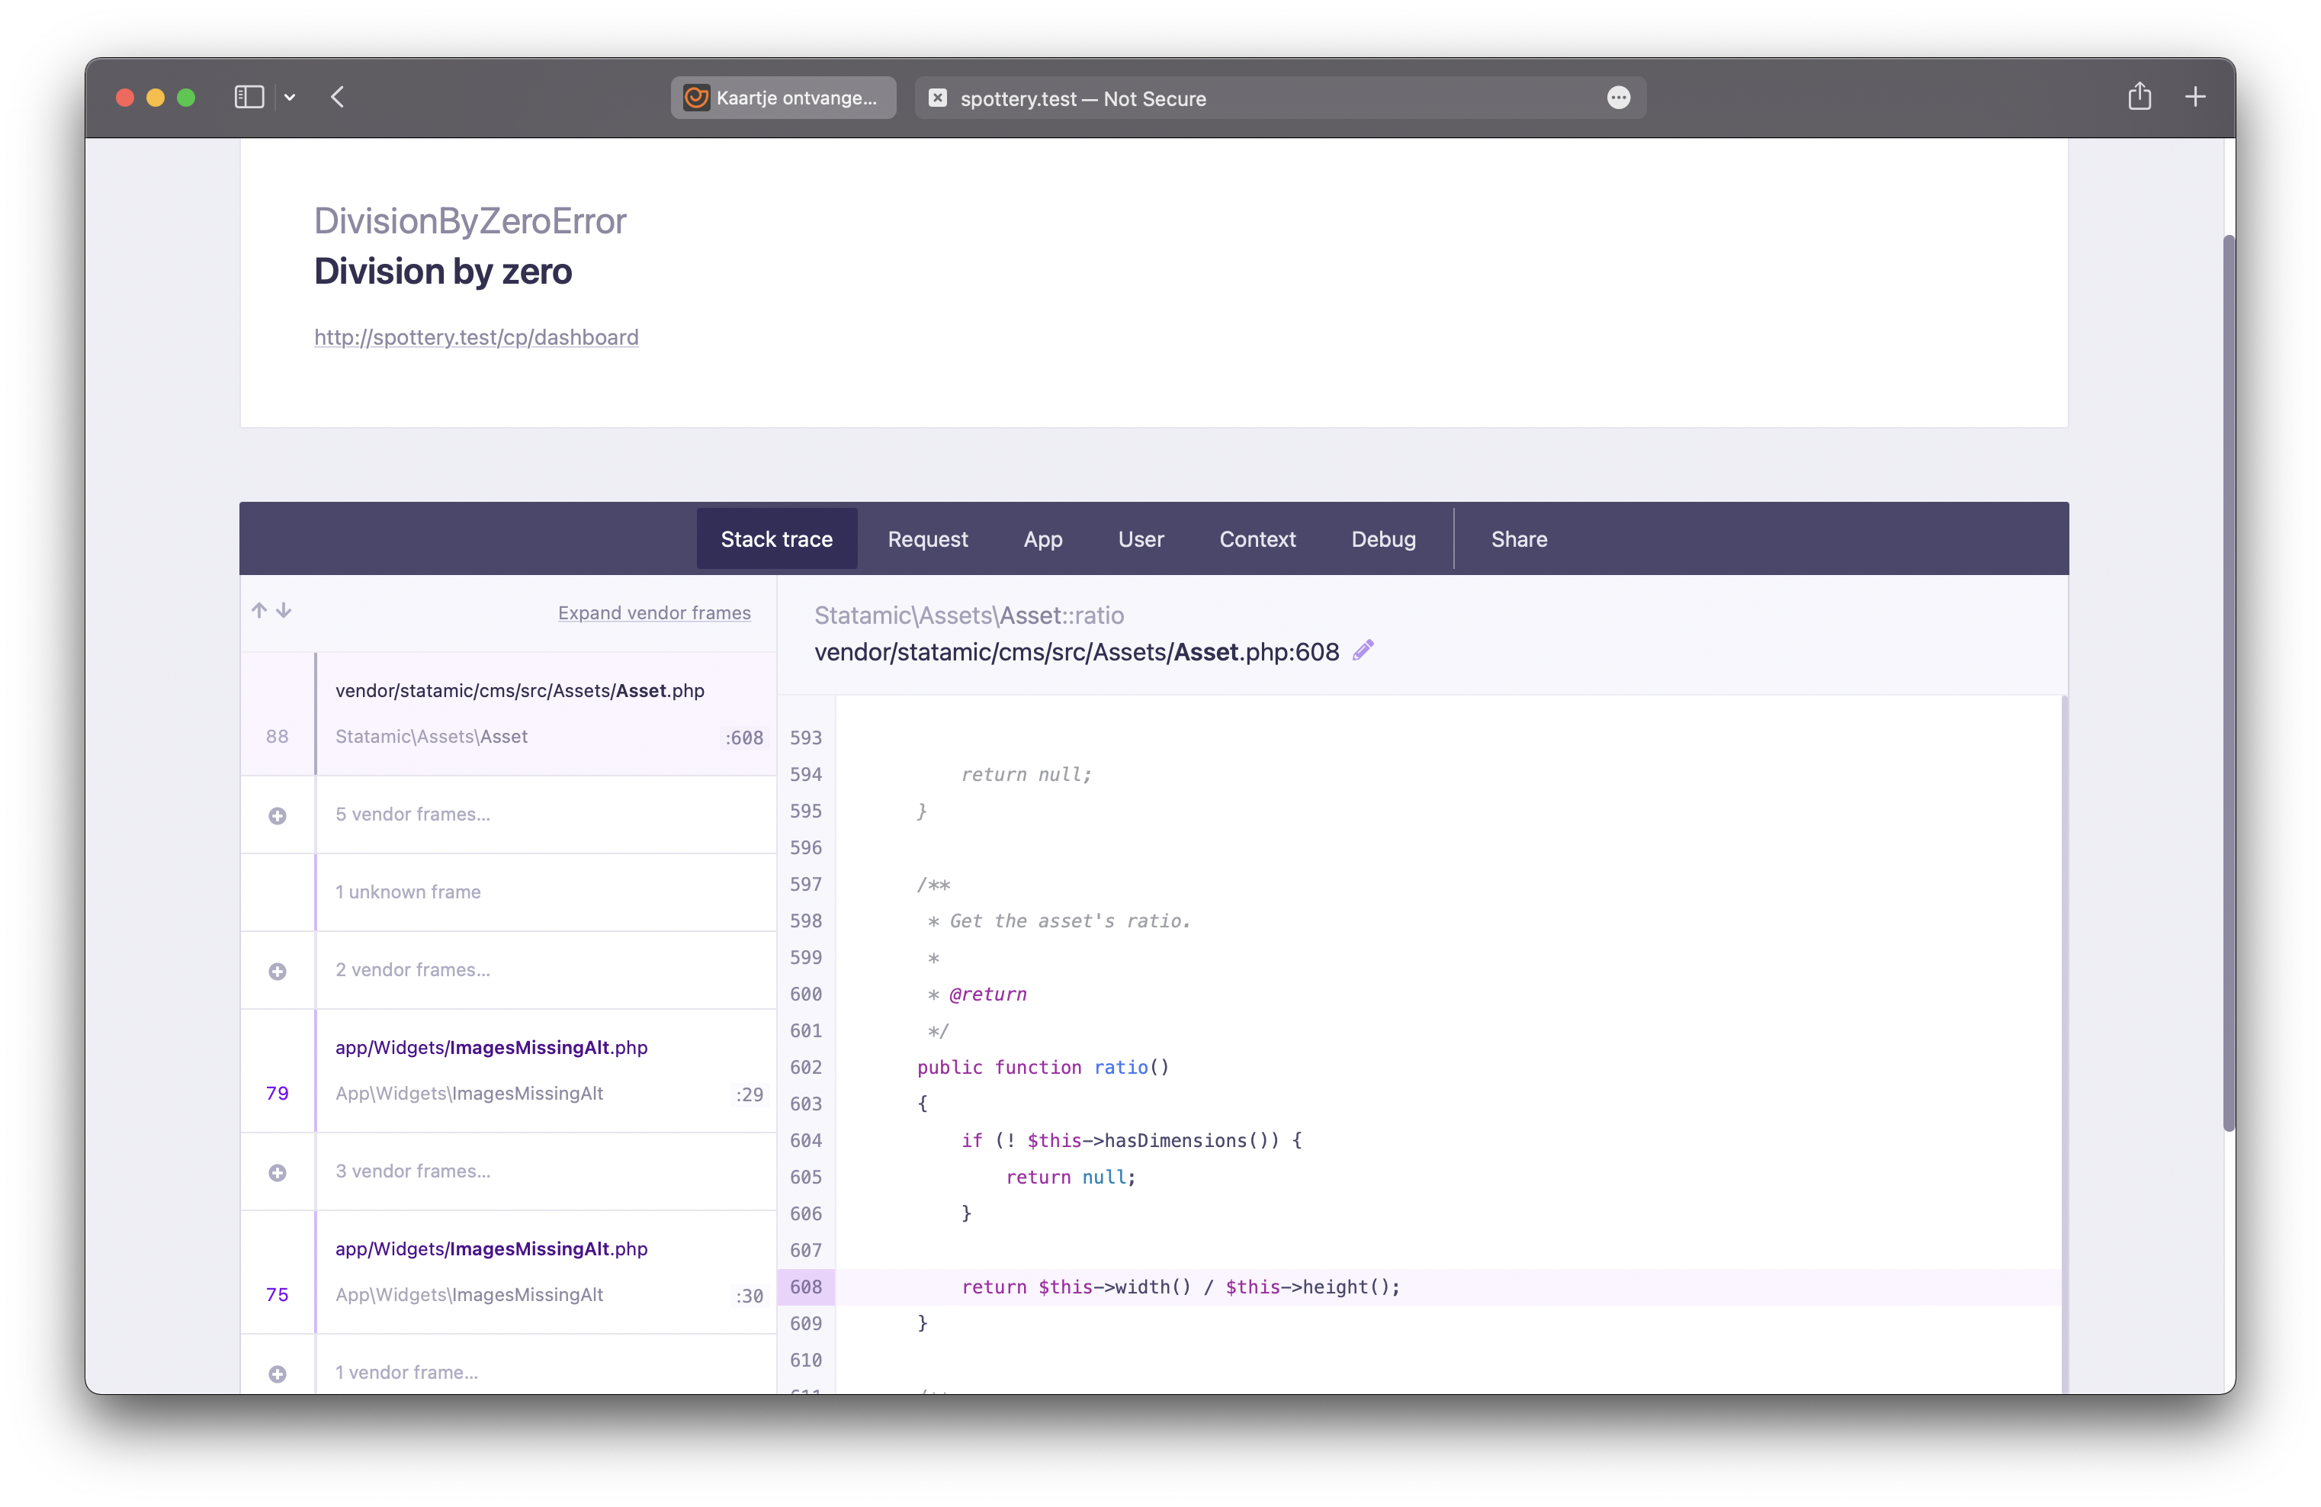The height and width of the screenshot is (1507, 2321).
Task: Close the spottery.test tab
Action: coord(937,97)
